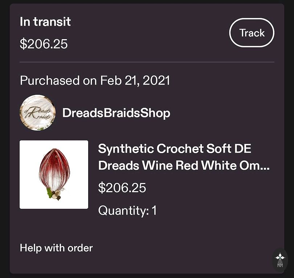
Task: Click the word Track inside the rounded outline
Action: pyautogui.click(x=252, y=33)
